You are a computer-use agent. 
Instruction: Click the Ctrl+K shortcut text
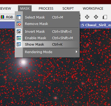57,45
